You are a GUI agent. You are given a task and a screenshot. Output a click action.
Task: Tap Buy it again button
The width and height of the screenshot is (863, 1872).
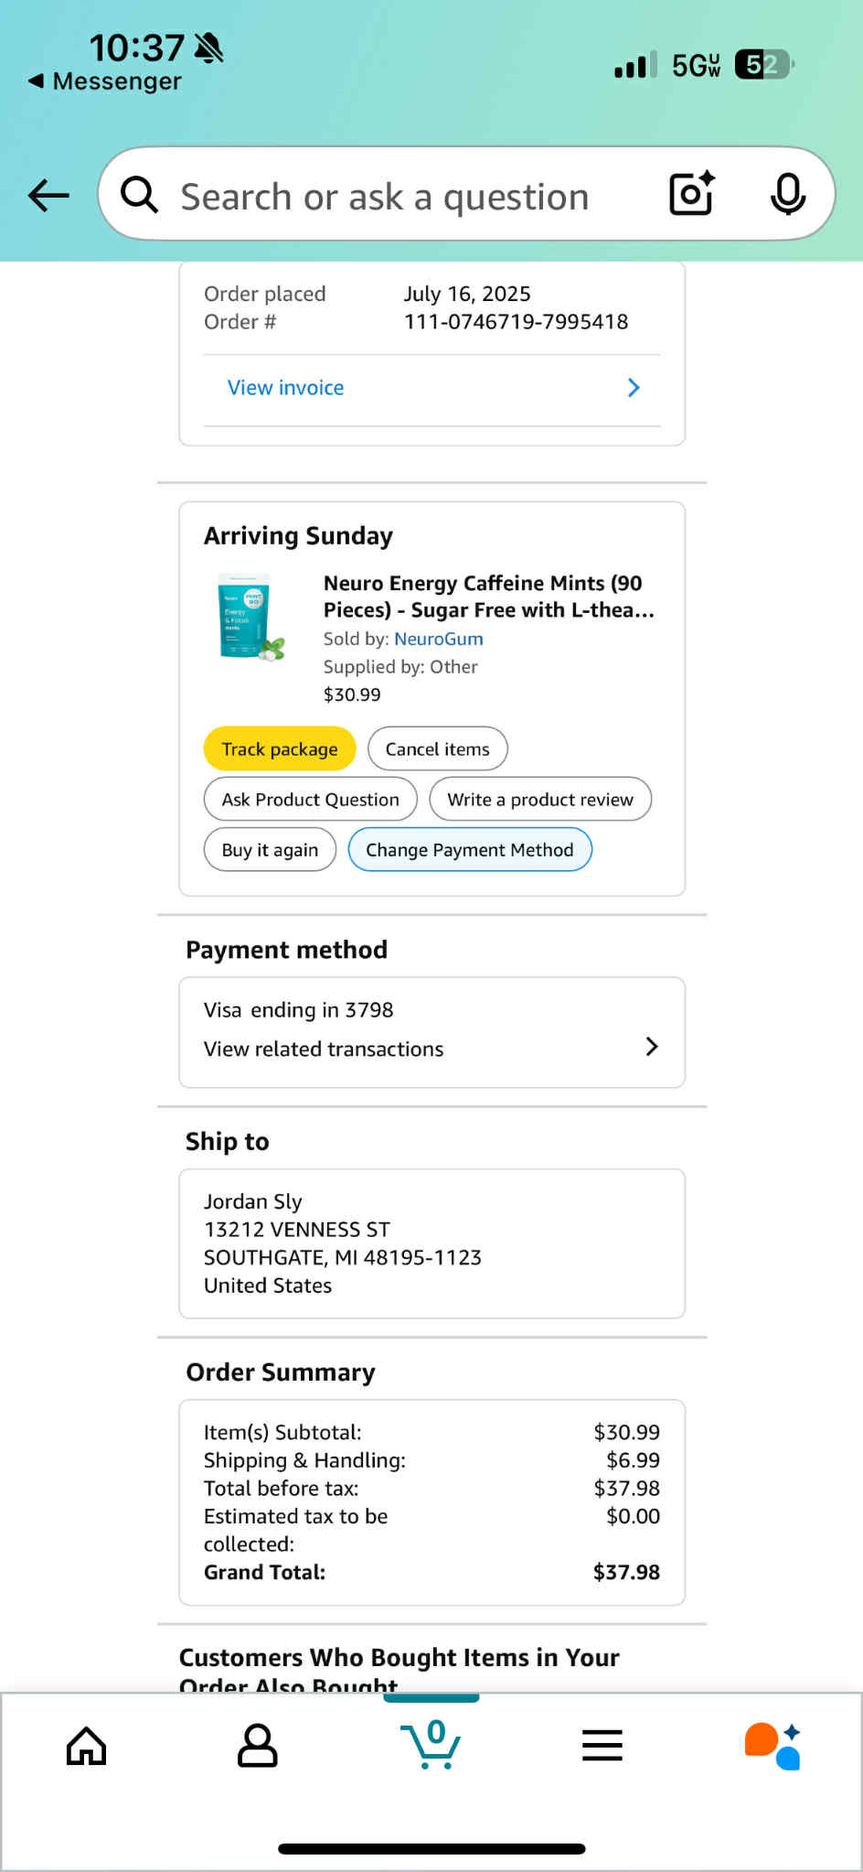[270, 849]
